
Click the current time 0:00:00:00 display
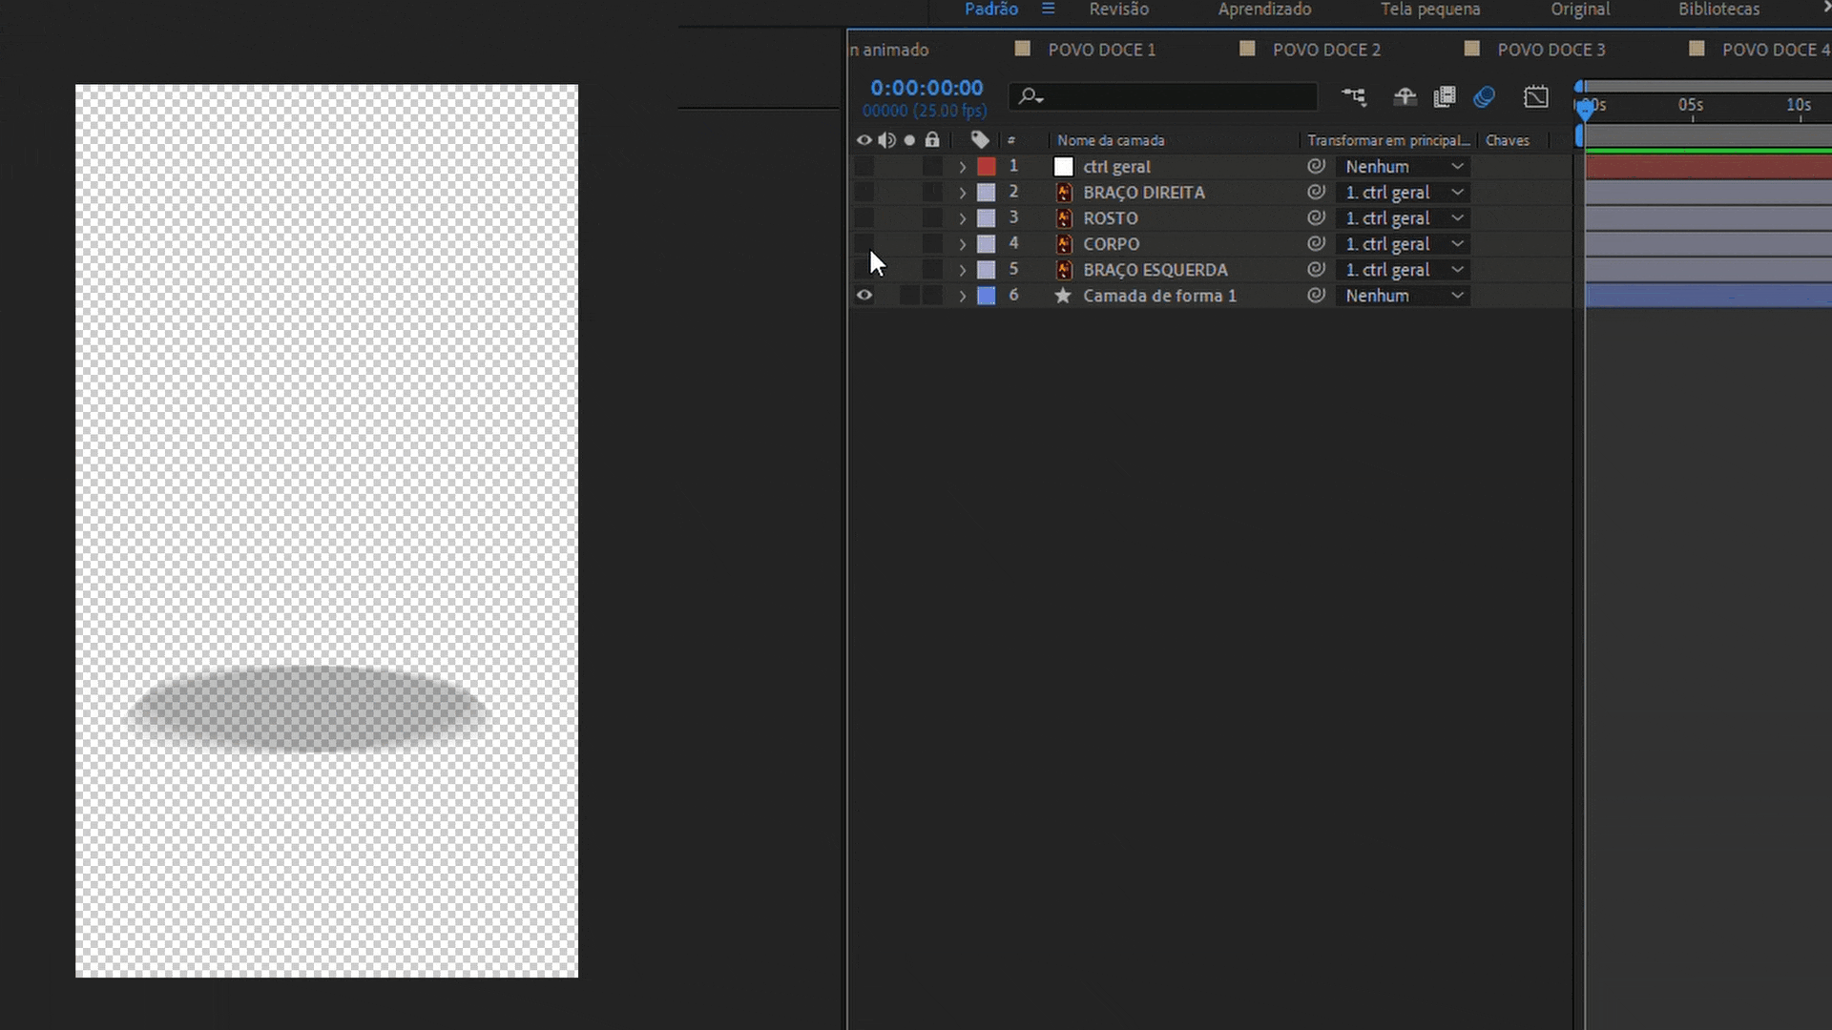coord(926,88)
